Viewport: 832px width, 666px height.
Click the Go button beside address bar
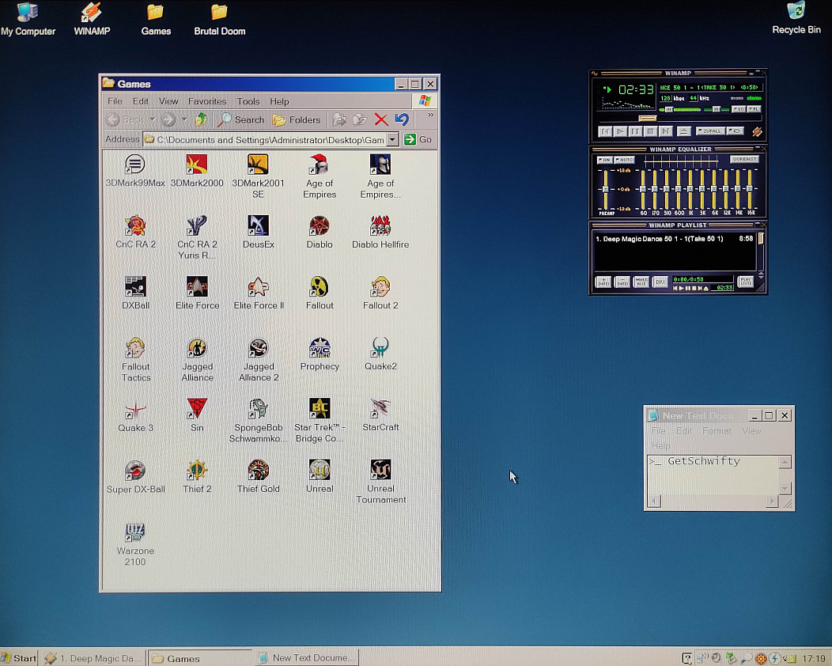click(x=418, y=140)
